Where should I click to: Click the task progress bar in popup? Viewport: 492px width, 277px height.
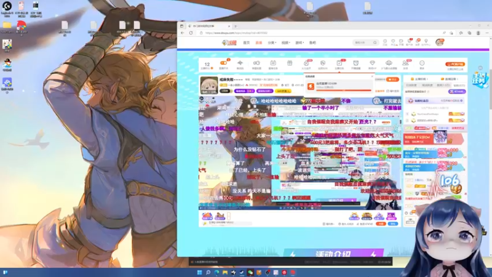coord(344,90)
